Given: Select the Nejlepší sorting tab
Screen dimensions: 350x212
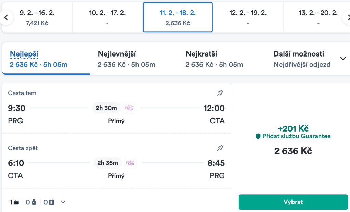Looking at the screenshot, I should 39,59.
